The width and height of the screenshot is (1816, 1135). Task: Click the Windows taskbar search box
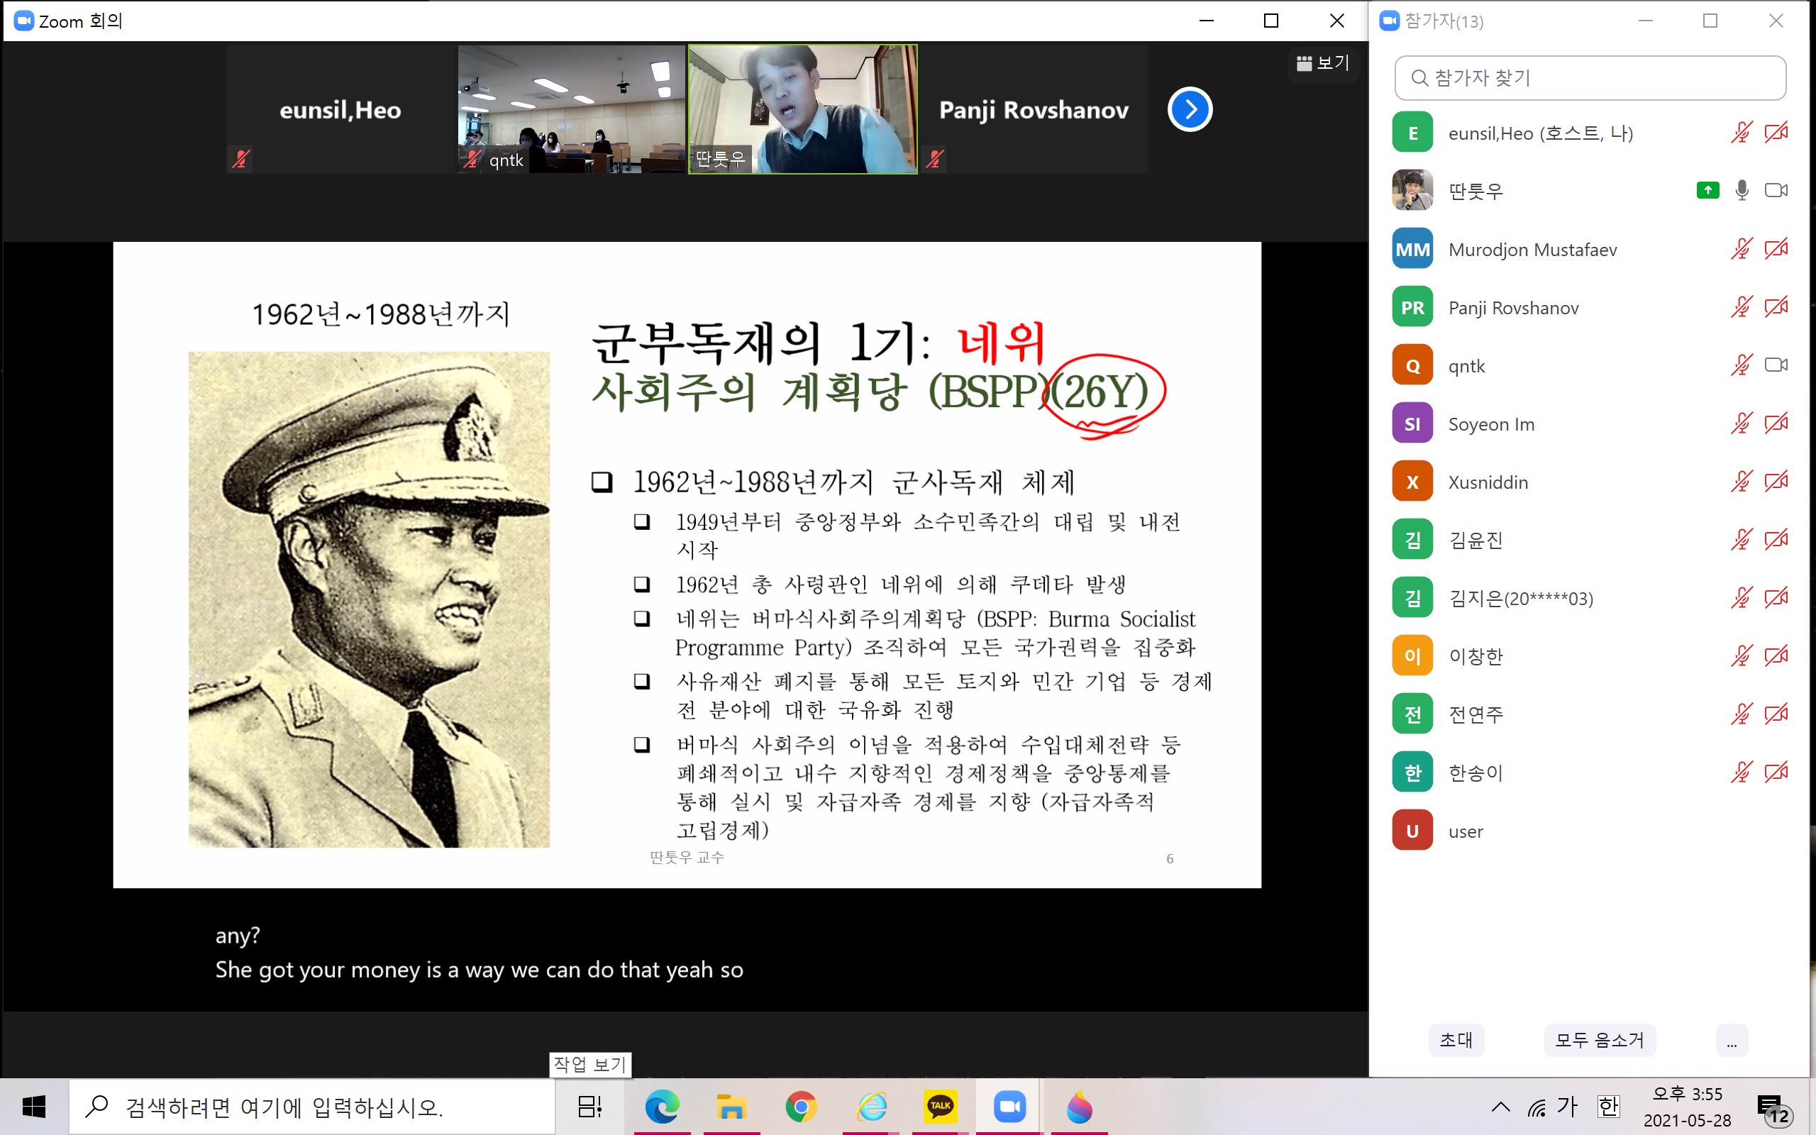tap(311, 1107)
